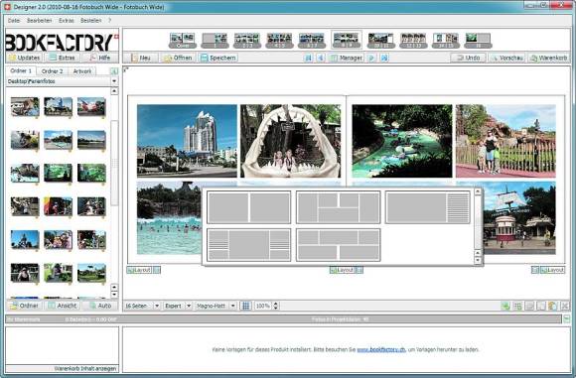Click the 100% zoom field
This screenshot has height=378, width=576.
[263, 306]
